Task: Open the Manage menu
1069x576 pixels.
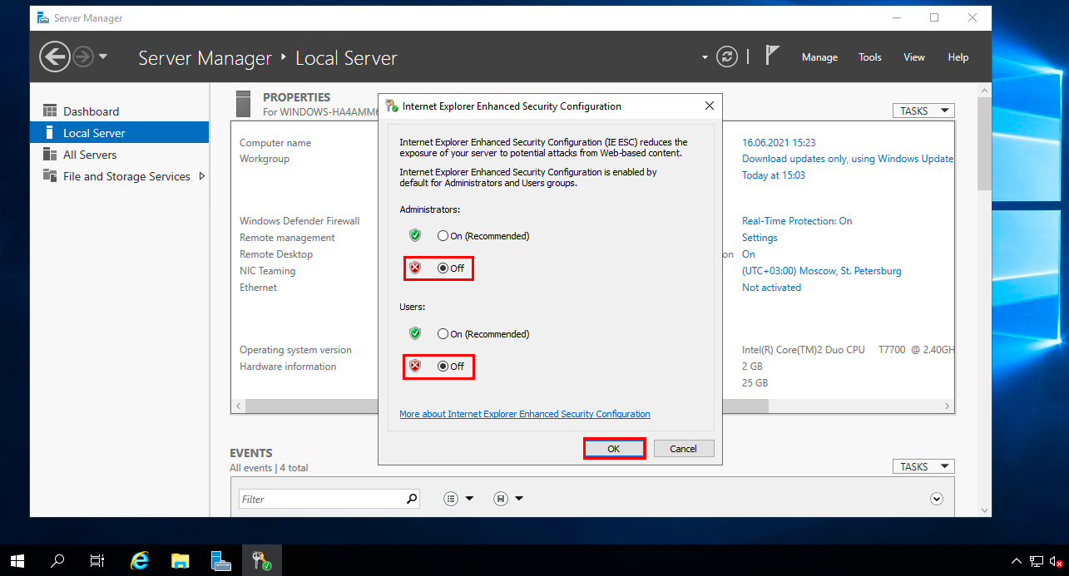Action: click(x=819, y=57)
